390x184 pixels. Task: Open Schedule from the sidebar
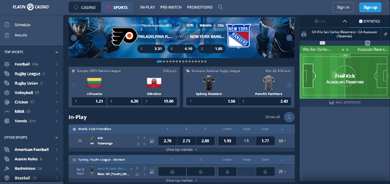click(22, 25)
